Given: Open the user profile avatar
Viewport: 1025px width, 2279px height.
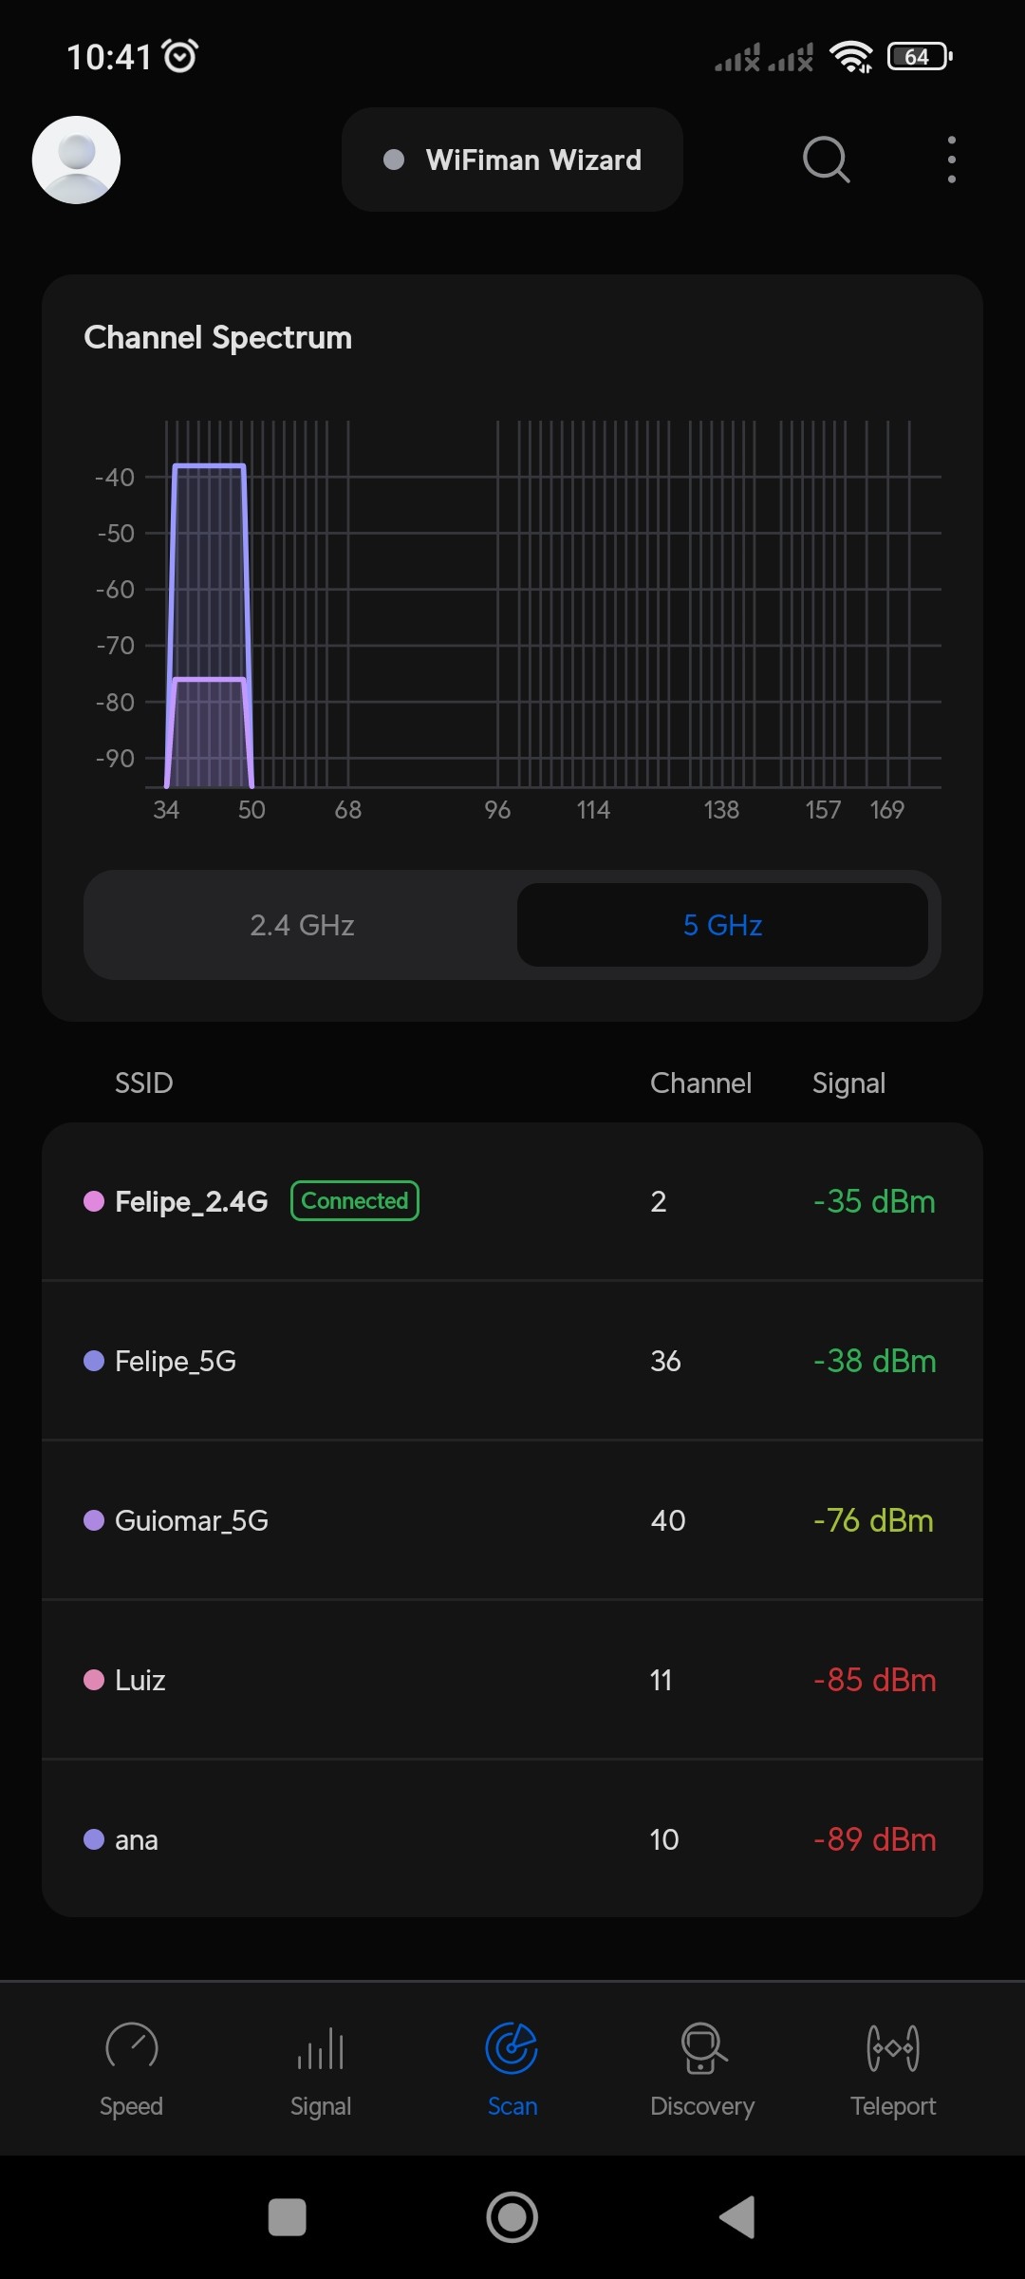Looking at the screenshot, I should [x=76, y=160].
